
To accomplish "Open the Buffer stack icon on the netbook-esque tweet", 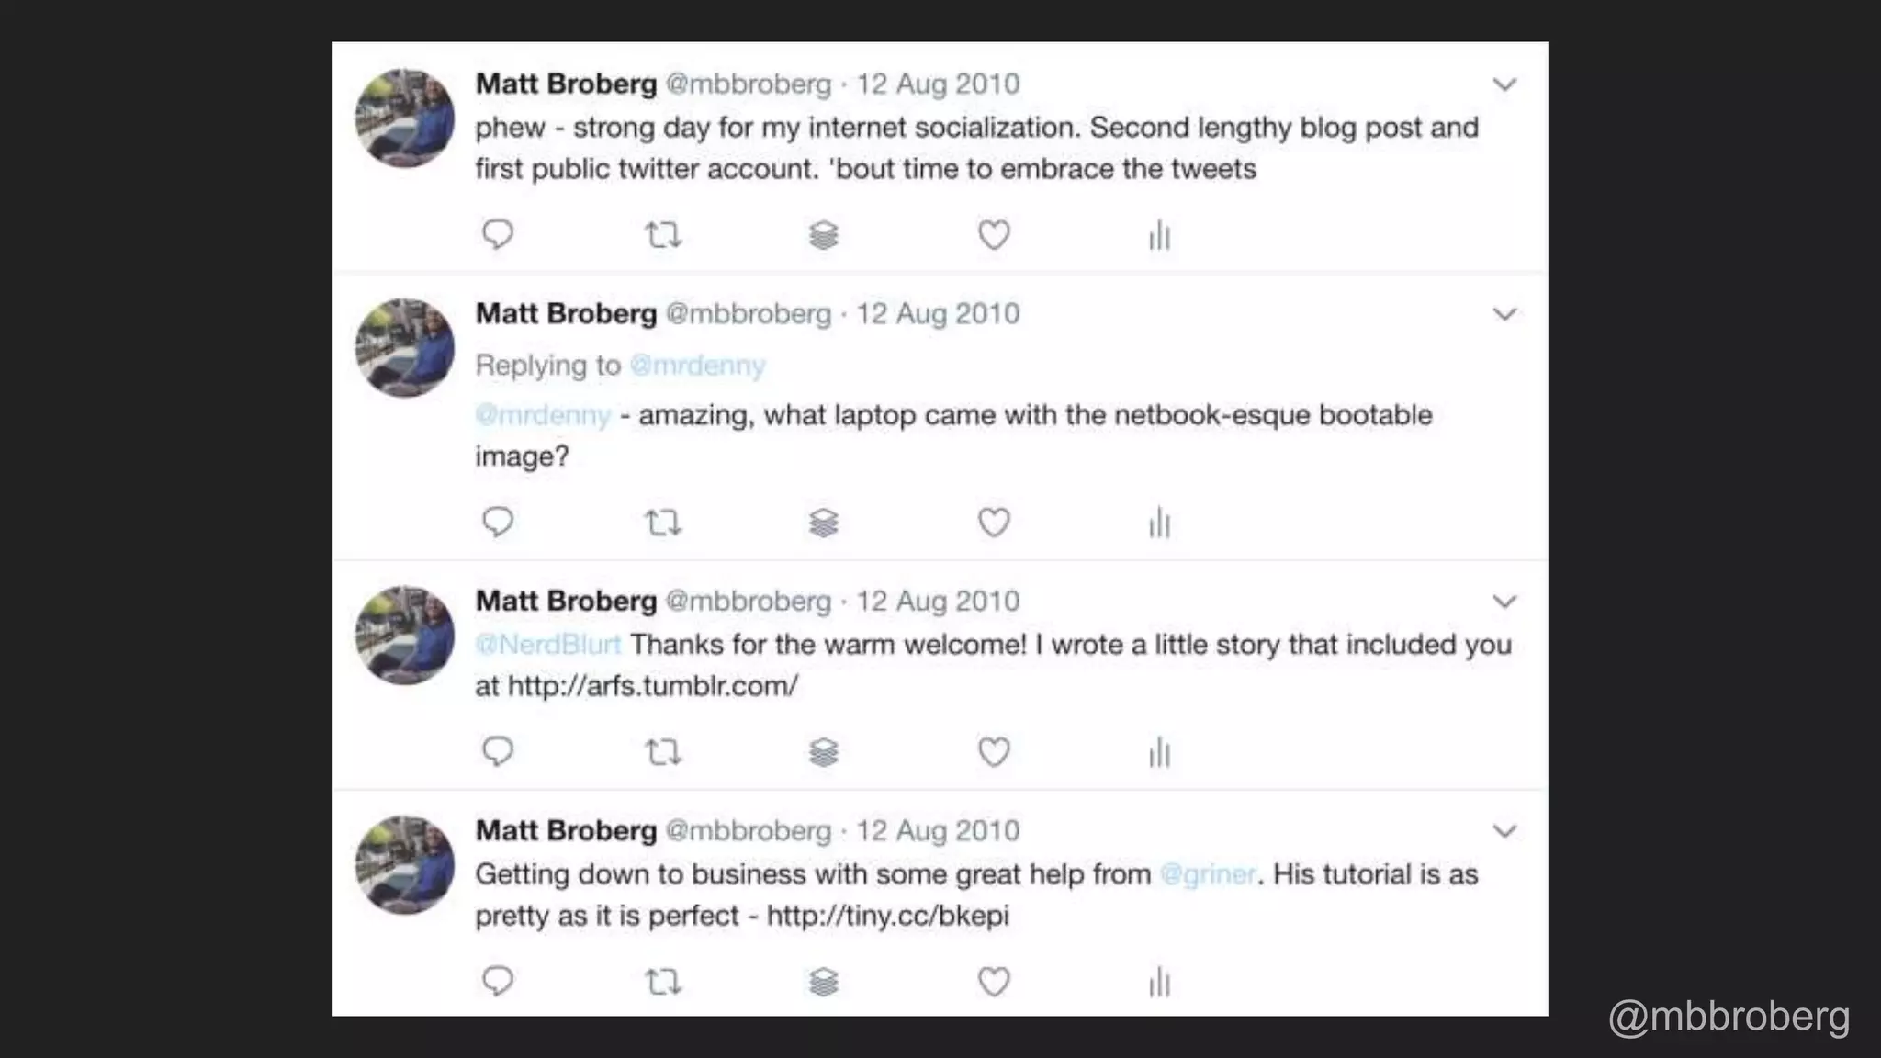I will [824, 523].
